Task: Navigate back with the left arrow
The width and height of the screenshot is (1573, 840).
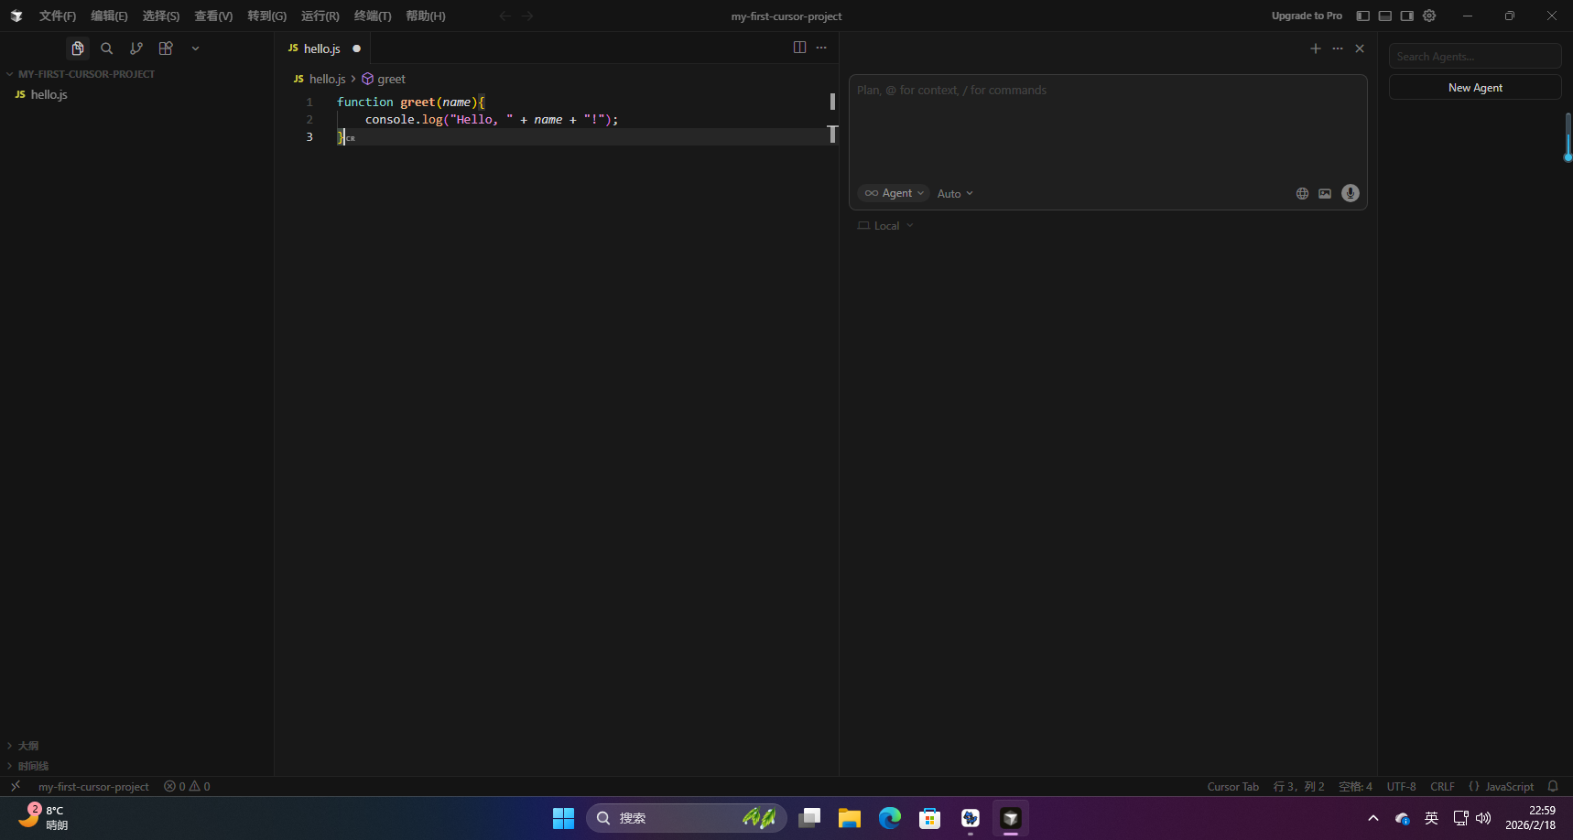Action: (x=504, y=16)
